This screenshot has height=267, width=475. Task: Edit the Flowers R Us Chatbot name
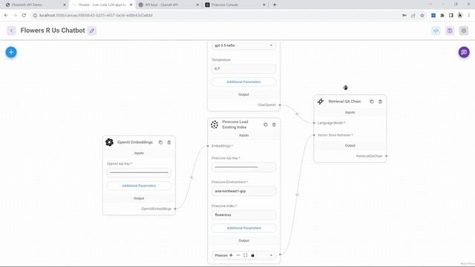[x=92, y=30]
